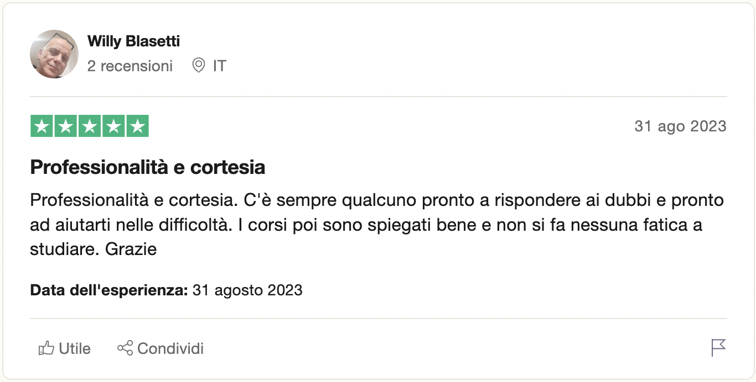Open the "Professionalità e cortesia" review title

pos(148,167)
